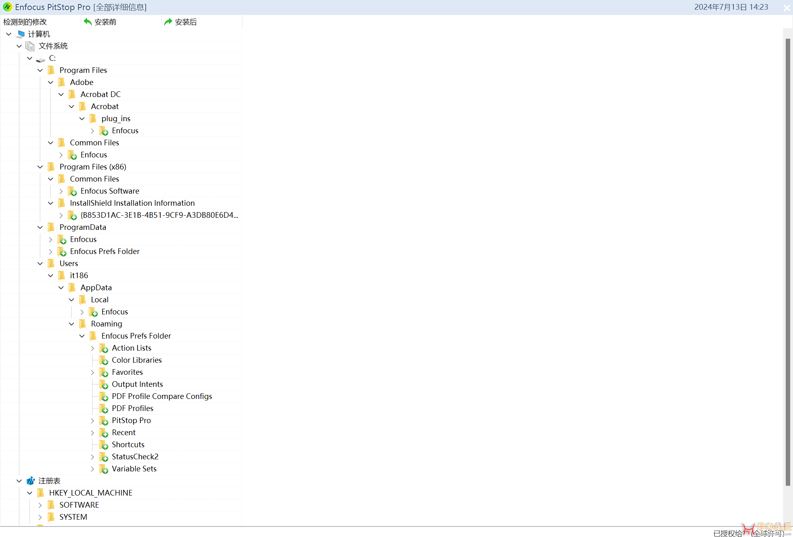Expand the StatusCheck2 folder
793x537 pixels.
[x=92, y=457]
